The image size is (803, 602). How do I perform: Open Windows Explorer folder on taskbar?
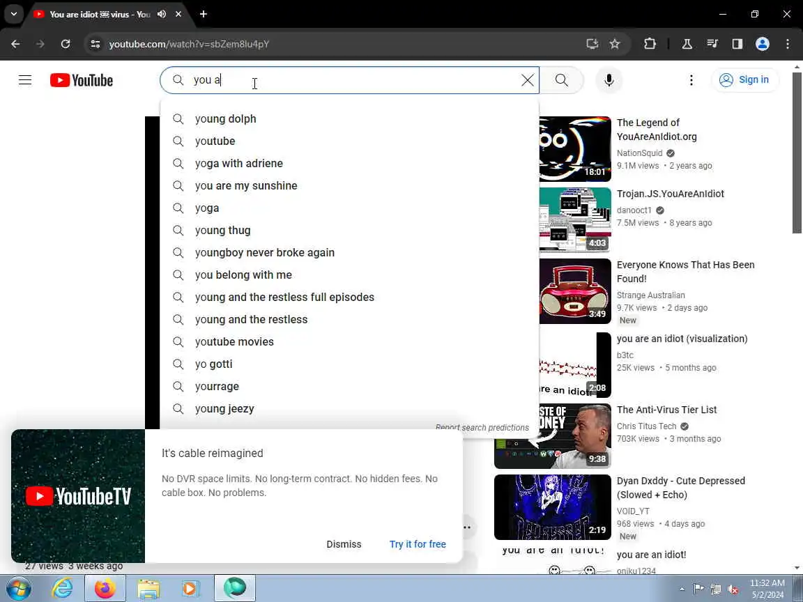[148, 589]
